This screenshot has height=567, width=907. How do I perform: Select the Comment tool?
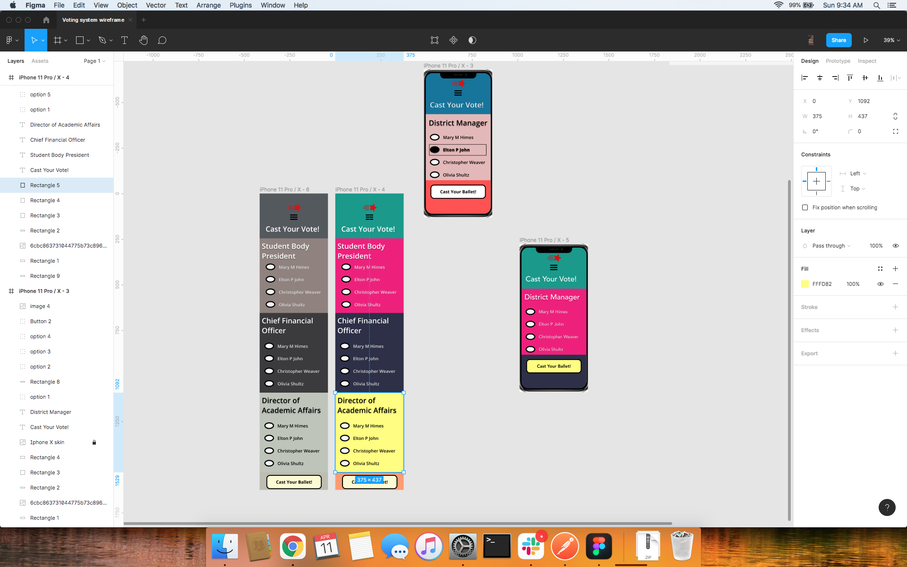[162, 40]
